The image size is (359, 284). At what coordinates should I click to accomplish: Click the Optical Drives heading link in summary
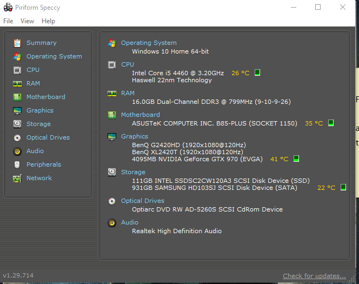click(143, 201)
